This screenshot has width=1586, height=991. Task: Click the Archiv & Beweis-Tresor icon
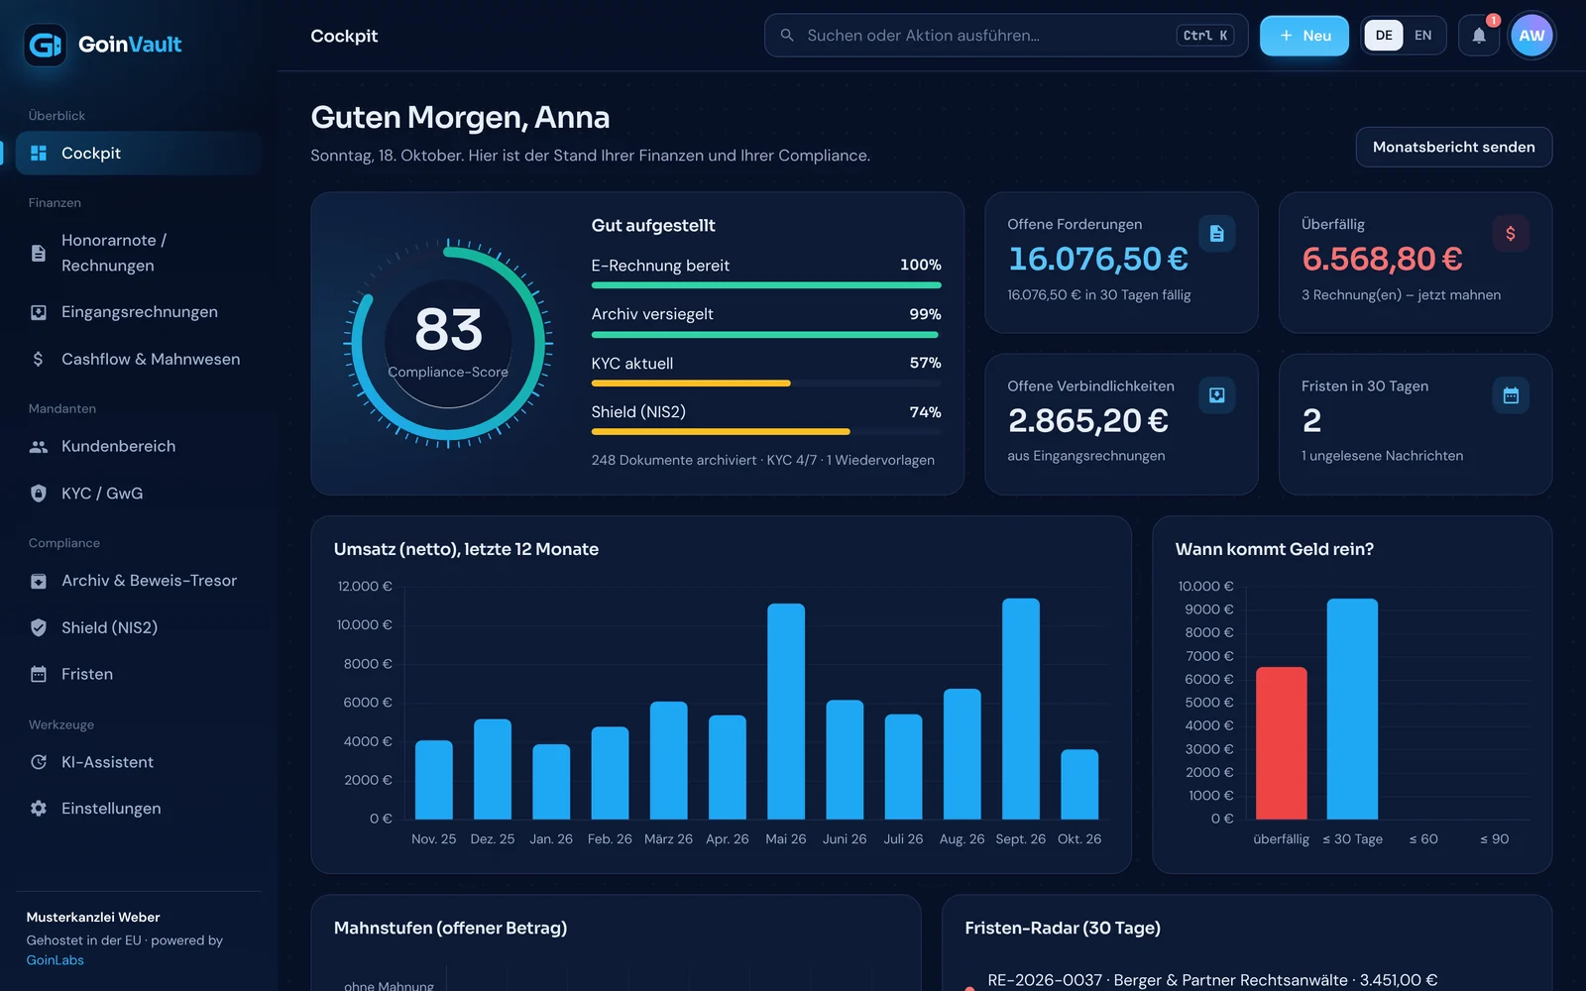click(39, 581)
